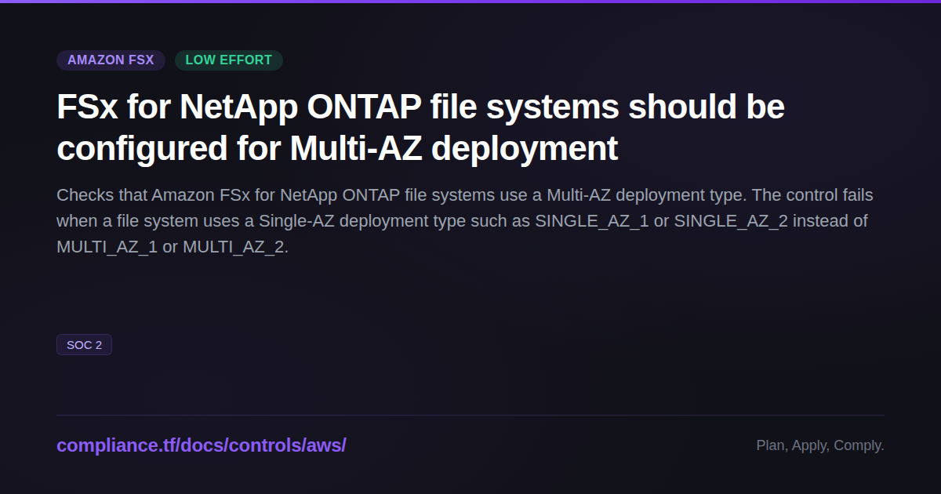
Task: Follow the compliance.tf/docs/controls/aws/ link
Action: pyautogui.click(x=202, y=445)
